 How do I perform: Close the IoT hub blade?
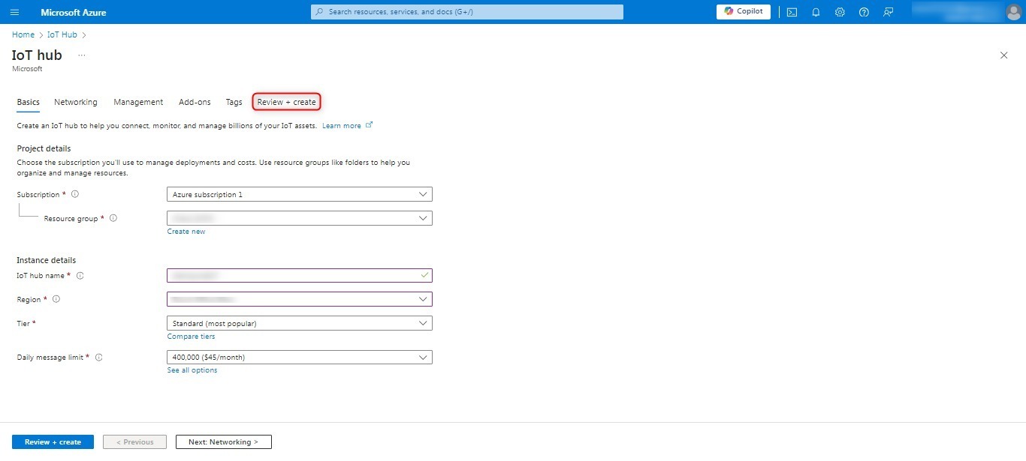(x=1004, y=55)
